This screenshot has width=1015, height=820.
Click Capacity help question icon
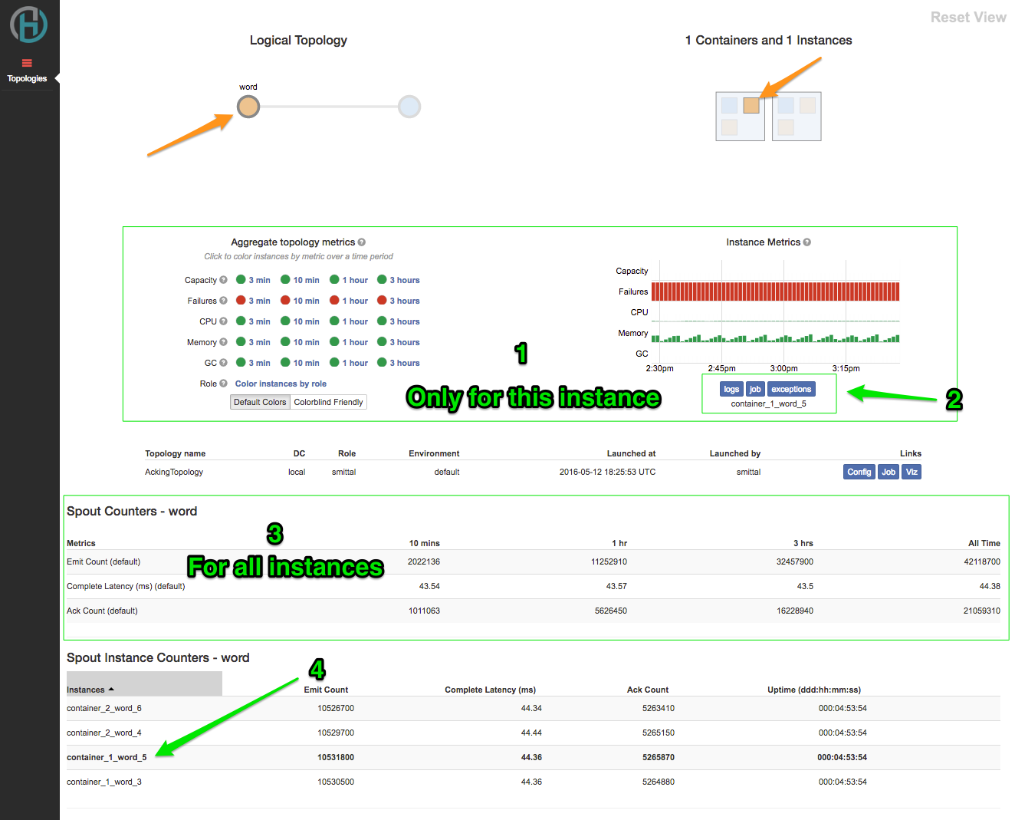pyautogui.click(x=224, y=280)
